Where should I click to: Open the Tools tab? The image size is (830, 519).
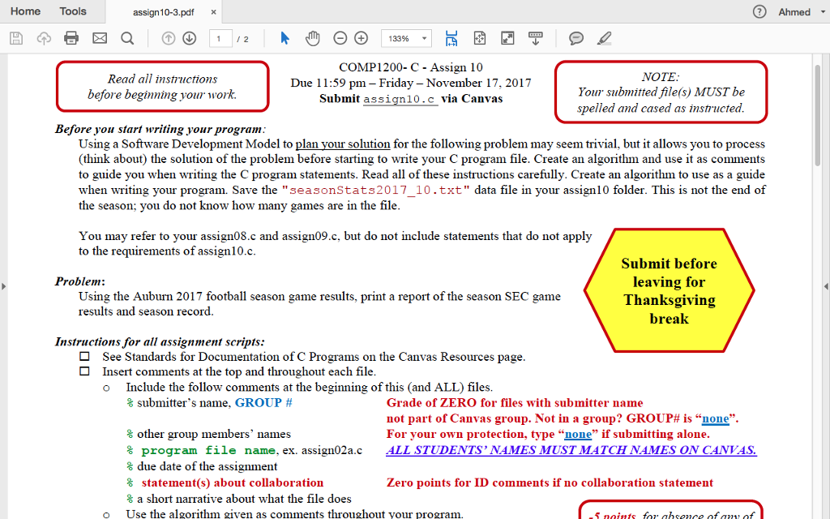(72, 11)
